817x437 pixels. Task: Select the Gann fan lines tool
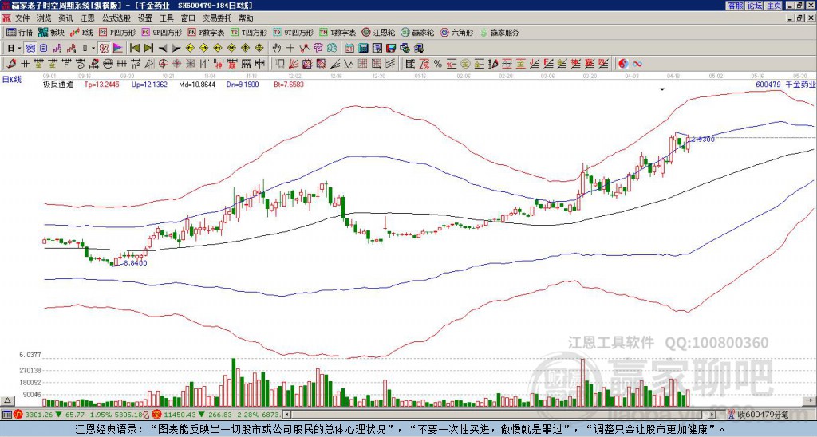click(294, 64)
